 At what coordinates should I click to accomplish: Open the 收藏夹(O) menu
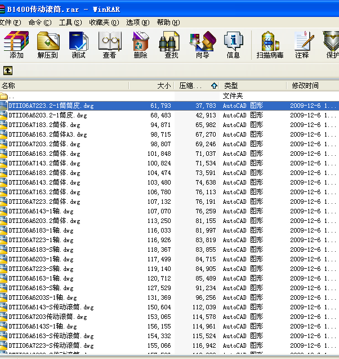(x=104, y=23)
